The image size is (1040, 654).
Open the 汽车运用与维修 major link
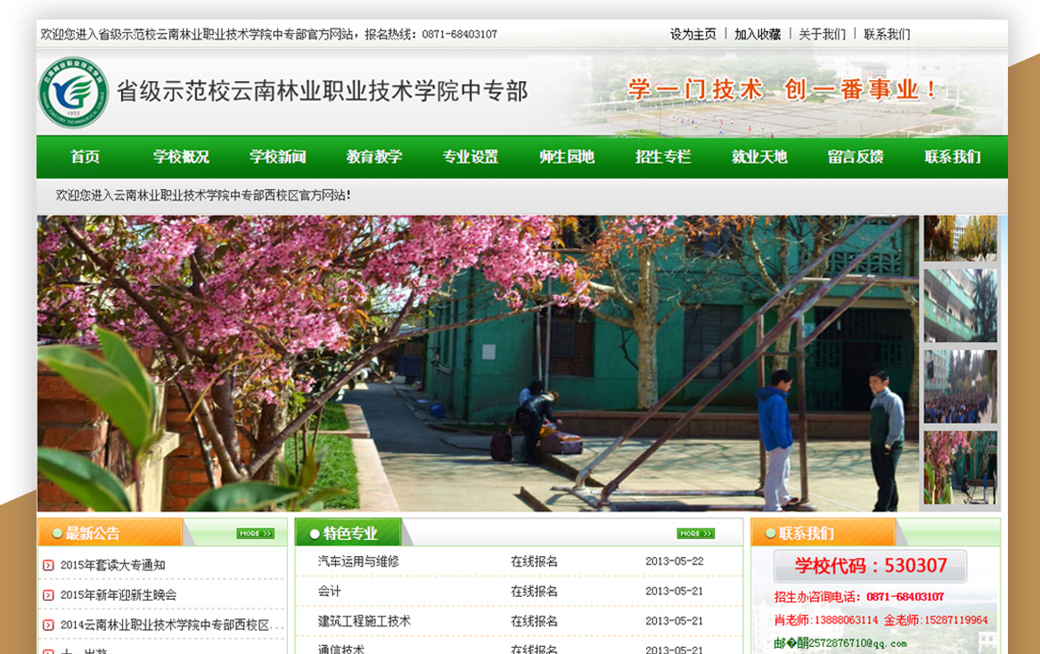point(358,561)
